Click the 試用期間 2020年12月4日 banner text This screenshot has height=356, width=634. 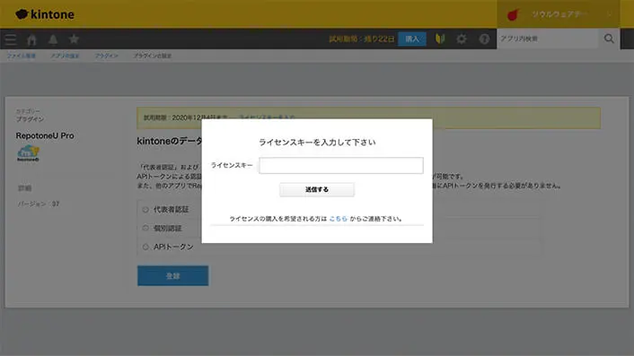tap(186, 117)
